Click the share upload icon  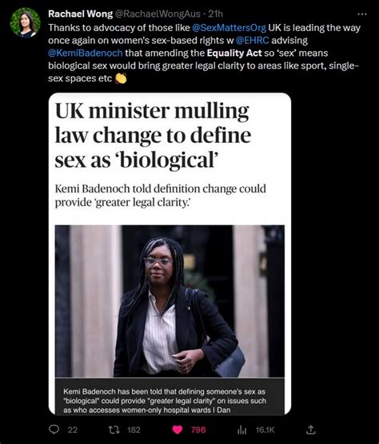(x=311, y=430)
